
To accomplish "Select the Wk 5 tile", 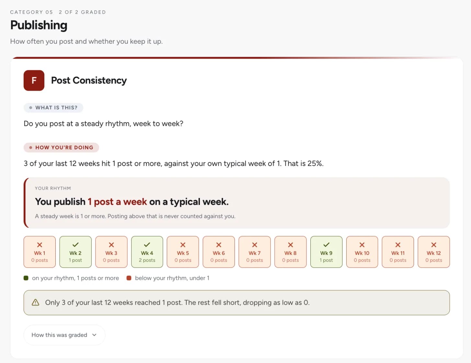I will pos(183,252).
